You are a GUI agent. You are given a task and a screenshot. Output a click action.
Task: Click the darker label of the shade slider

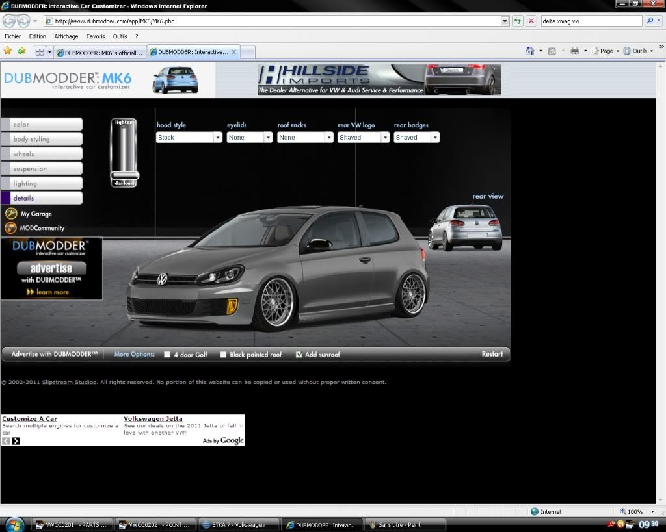tap(124, 183)
